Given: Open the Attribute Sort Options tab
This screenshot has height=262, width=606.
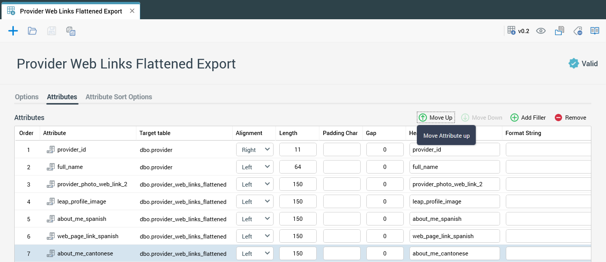Looking at the screenshot, I should tap(119, 97).
